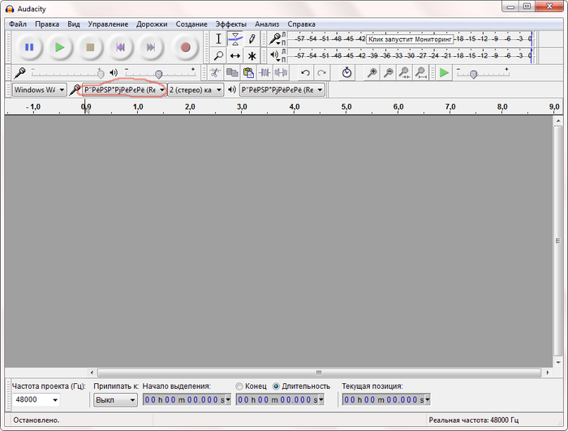This screenshot has width=568, height=431.
Task: Click the Undo arrow icon
Action: click(x=305, y=73)
